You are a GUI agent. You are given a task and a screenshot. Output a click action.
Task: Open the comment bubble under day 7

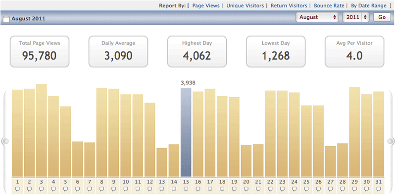90,189
